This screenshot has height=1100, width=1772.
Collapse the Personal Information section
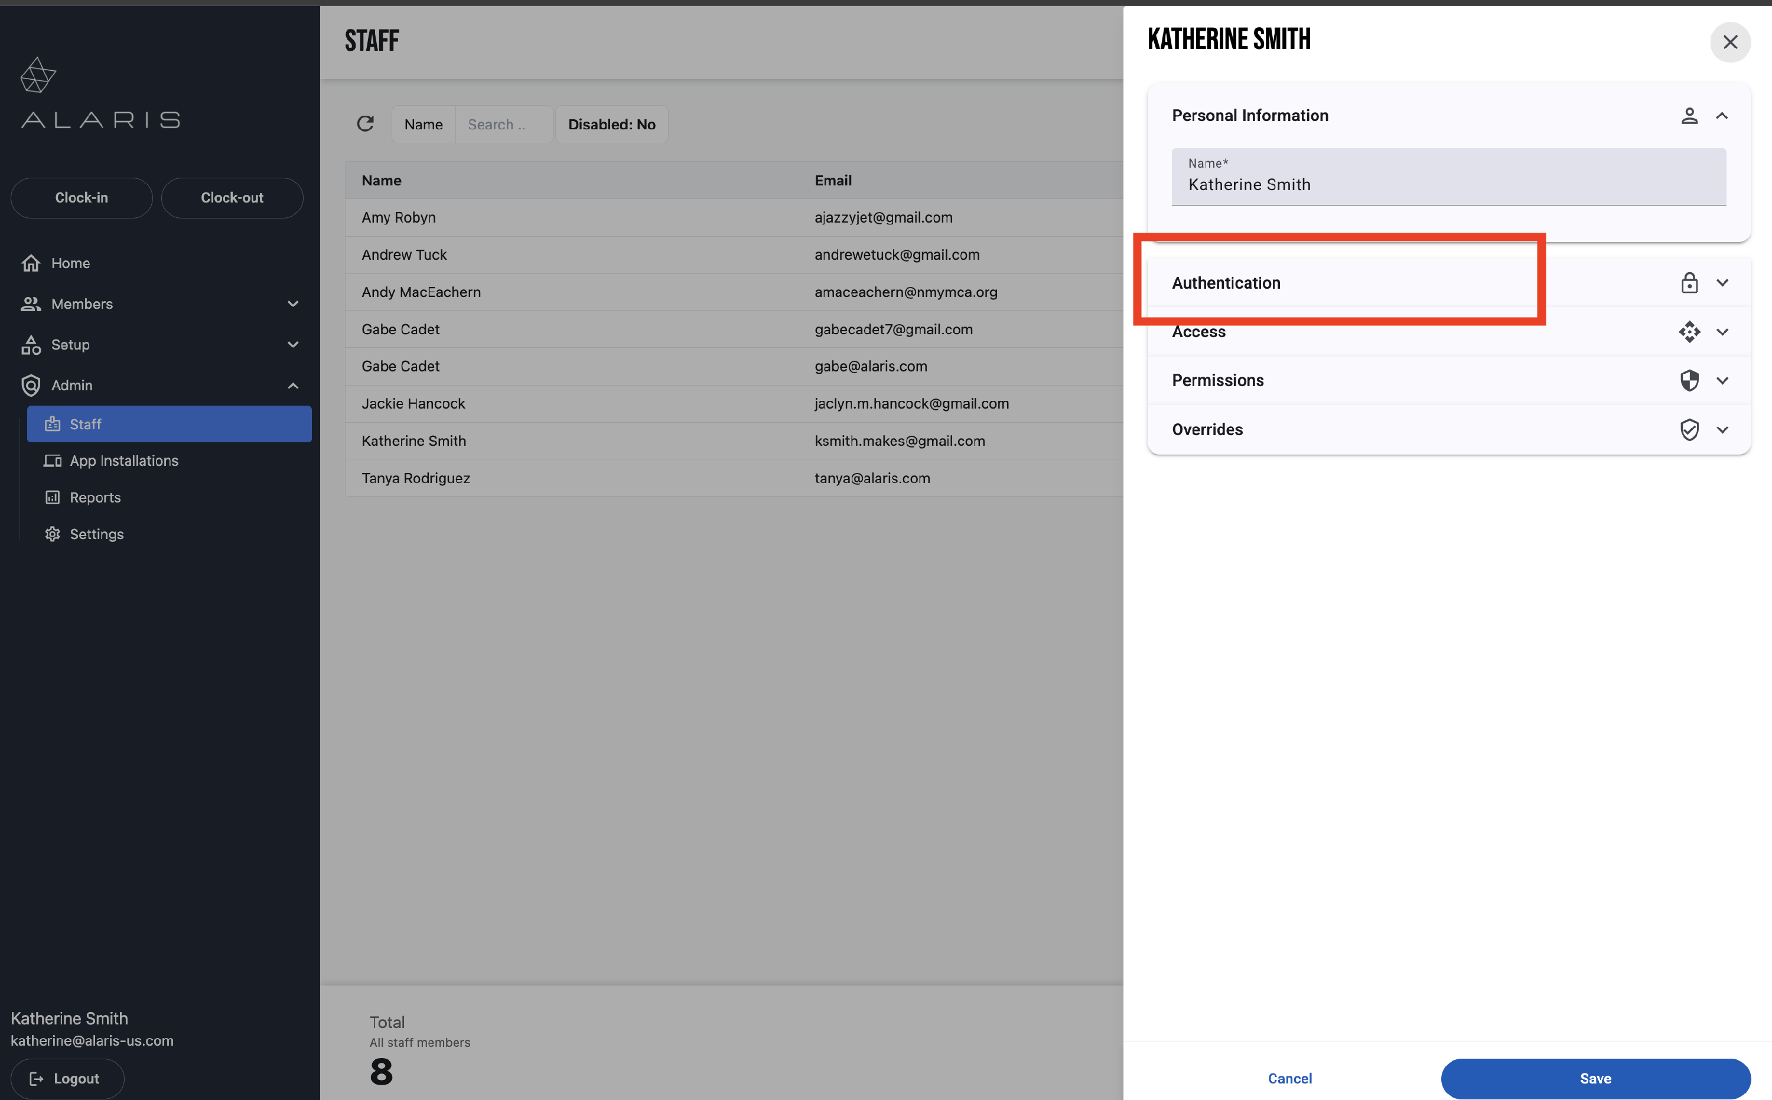[1722, 116]
